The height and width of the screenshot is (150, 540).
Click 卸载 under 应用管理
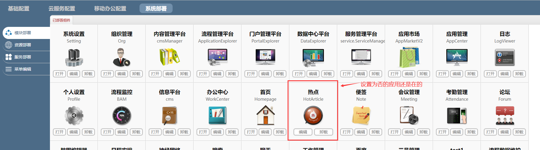click(471, 74)
